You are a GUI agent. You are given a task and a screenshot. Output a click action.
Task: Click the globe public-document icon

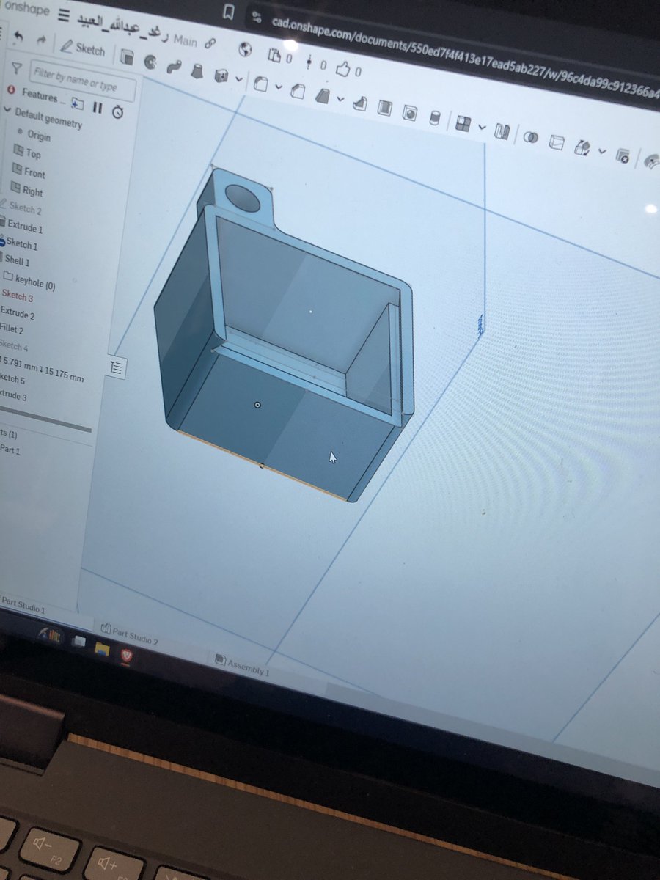pos(246,50)
